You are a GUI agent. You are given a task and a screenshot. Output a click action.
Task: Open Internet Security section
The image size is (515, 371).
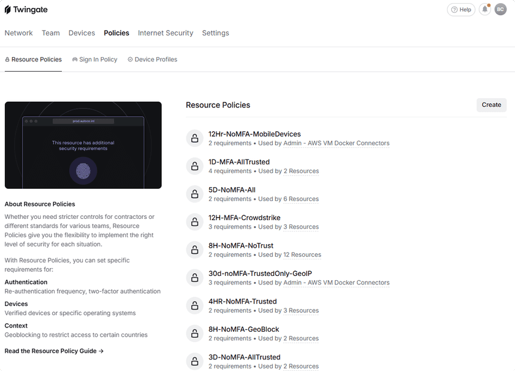(166, 33)
